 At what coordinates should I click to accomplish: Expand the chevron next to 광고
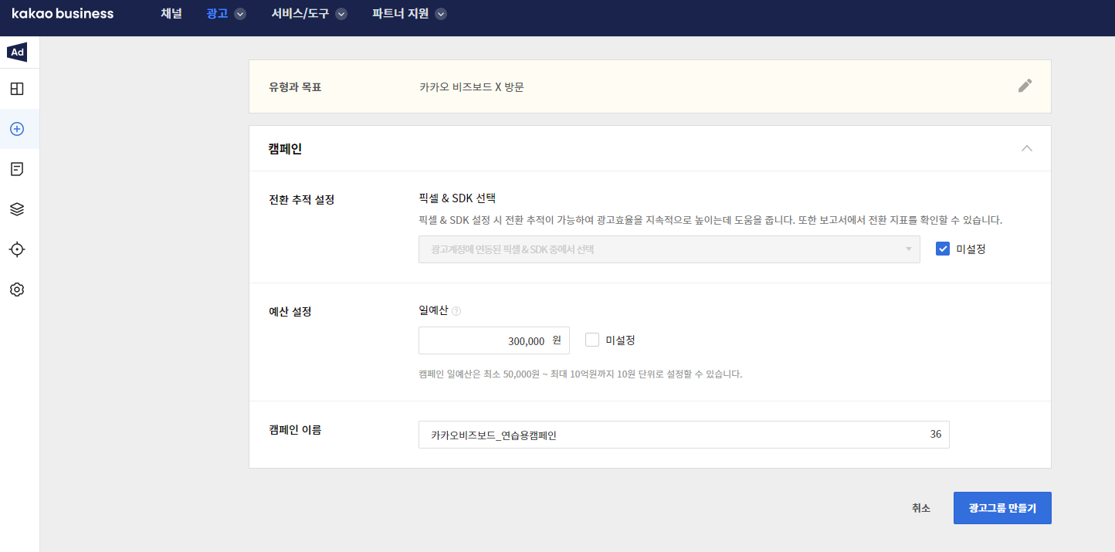click(240, 14)
